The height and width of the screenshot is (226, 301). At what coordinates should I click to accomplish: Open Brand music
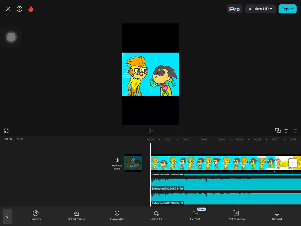click(x=76, y=215)
